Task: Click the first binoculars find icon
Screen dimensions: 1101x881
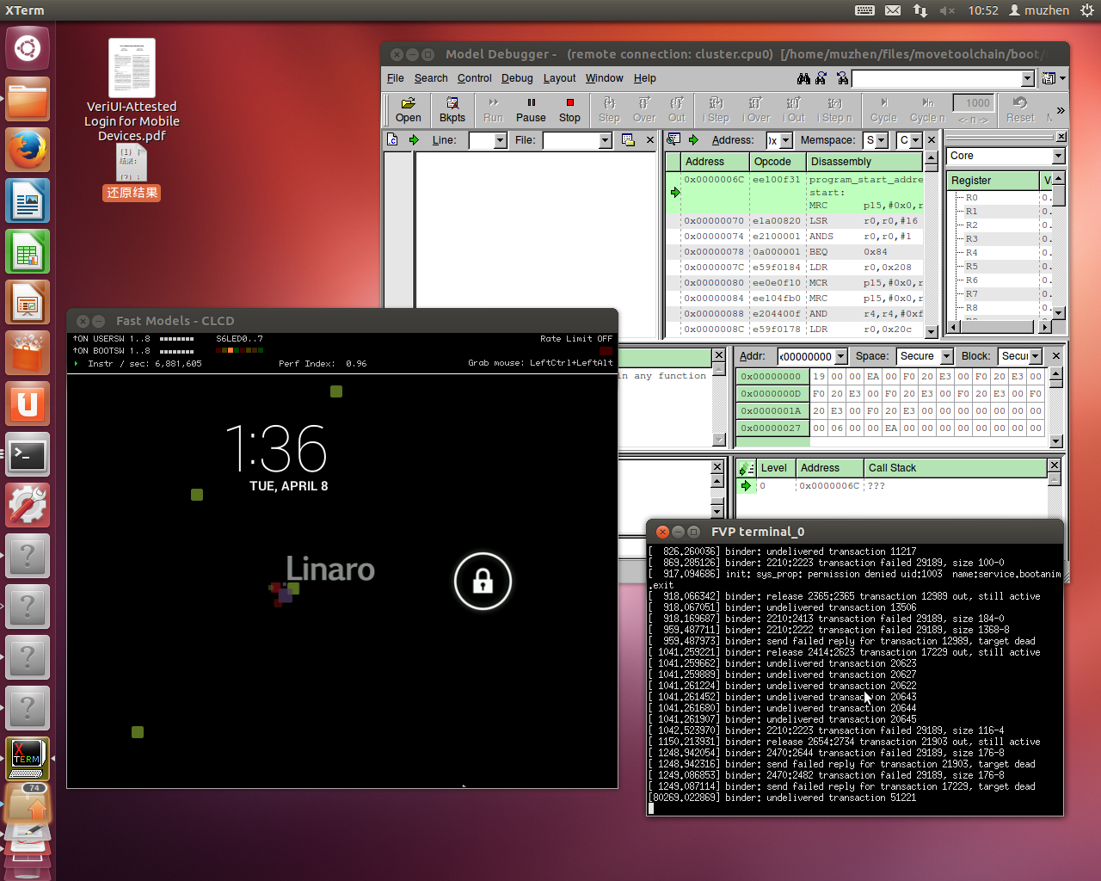Action: (803, 78)
